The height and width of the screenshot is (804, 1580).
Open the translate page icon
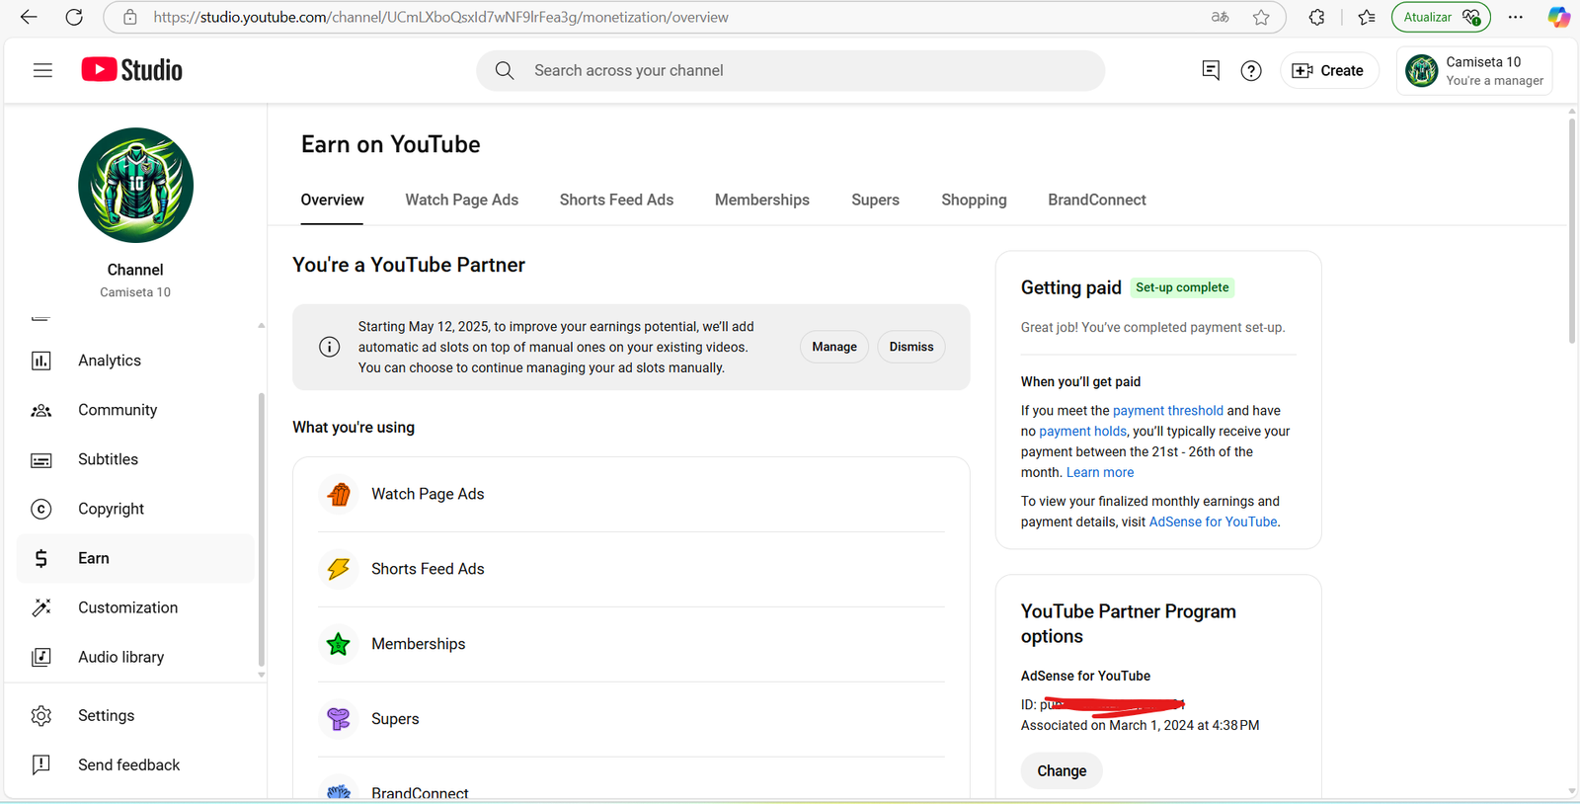(1221, 17)
